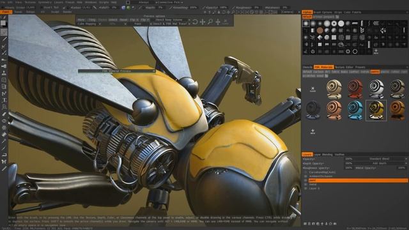This screenshot has height=230, width=409.
Task: Open the metals materials folder
Action: click(x=365, y=72)
